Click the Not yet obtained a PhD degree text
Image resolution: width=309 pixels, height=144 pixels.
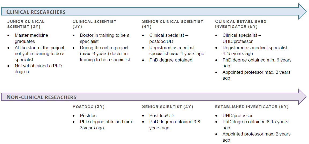click(38, 69)
